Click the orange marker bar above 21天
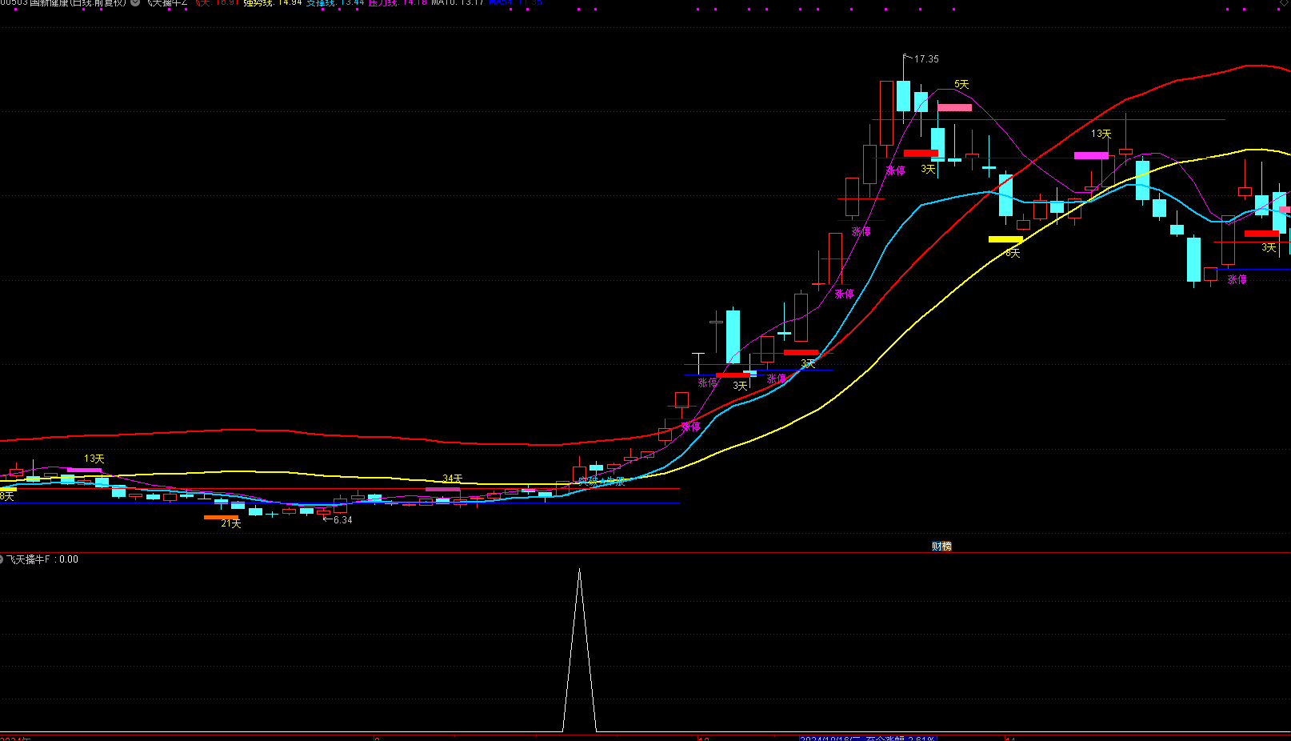The height and width of the screenshot is (741, 1291). pyautogui.click(x=221, y=517)
